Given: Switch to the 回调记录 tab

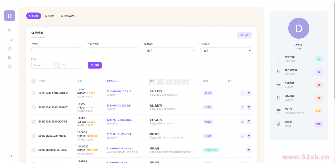Looking at the screenshot, I should click(x=50, y=16).
